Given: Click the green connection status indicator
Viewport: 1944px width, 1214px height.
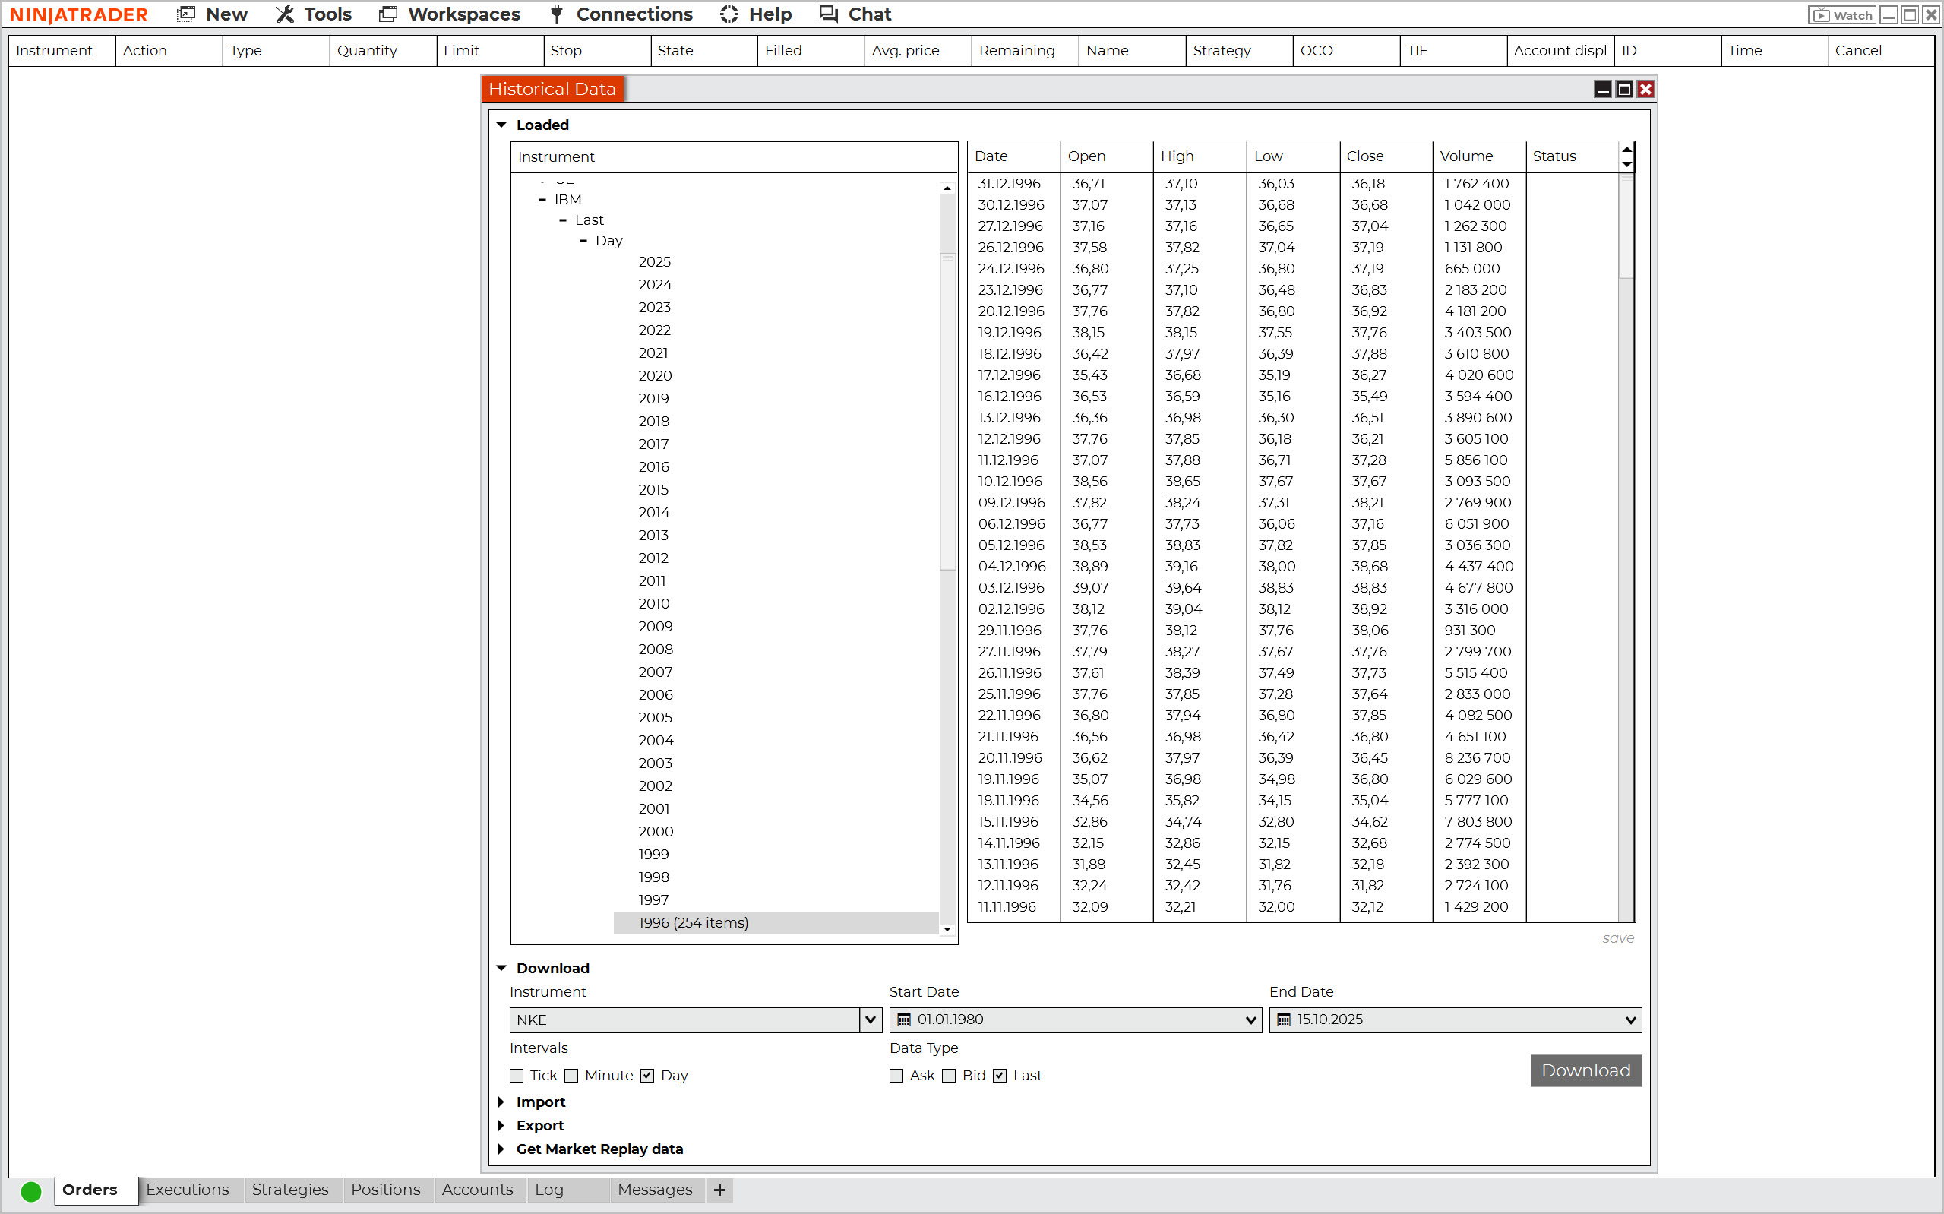Looking at the screenshot, I should click(x=31, y=1190).
